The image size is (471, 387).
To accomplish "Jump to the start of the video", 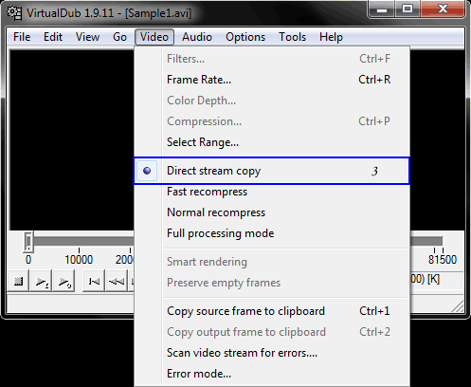I will pos(94,281).
